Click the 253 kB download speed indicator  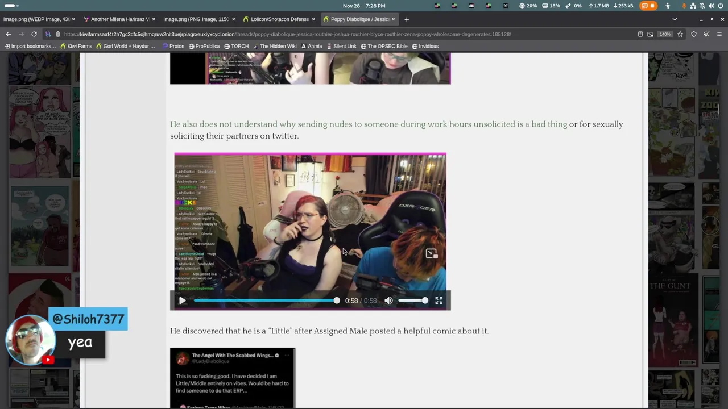click(624, 6)
